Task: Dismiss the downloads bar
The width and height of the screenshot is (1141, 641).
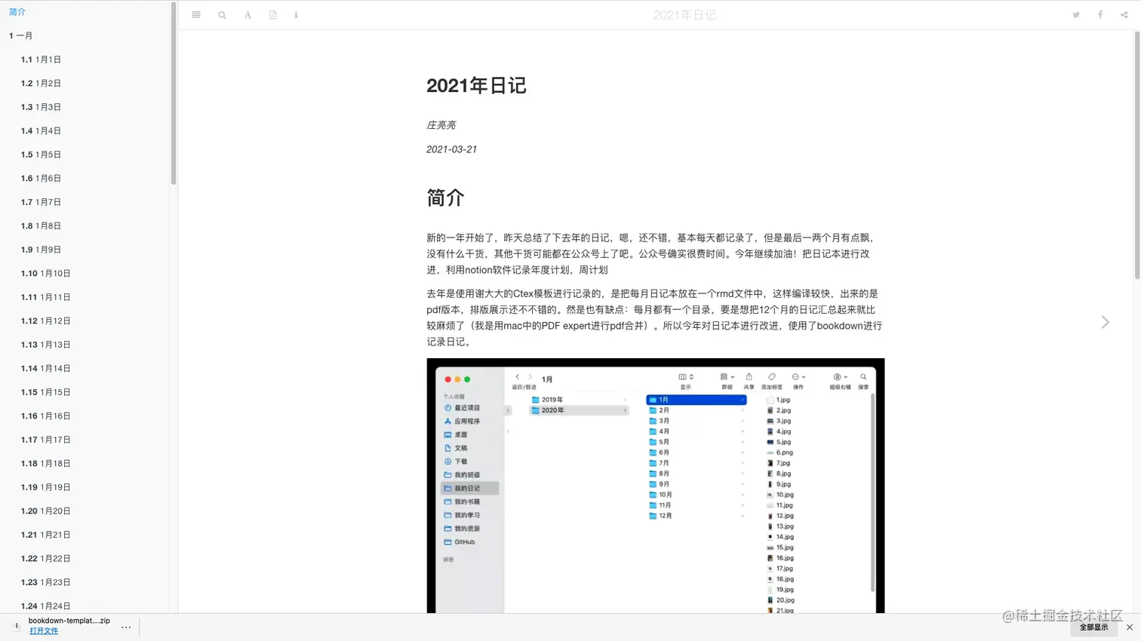Action: coord(1130,627)
